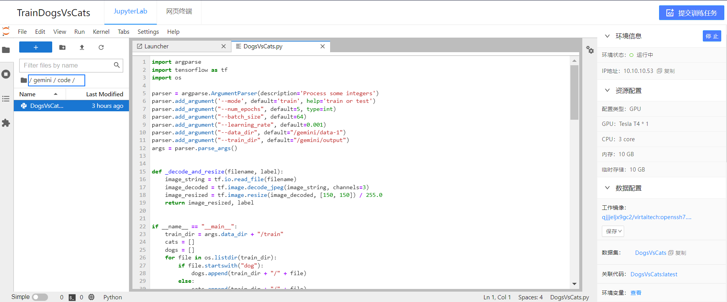Open the View menu
This screenshot has height=302, width=727.
click(x=59, y=32)
